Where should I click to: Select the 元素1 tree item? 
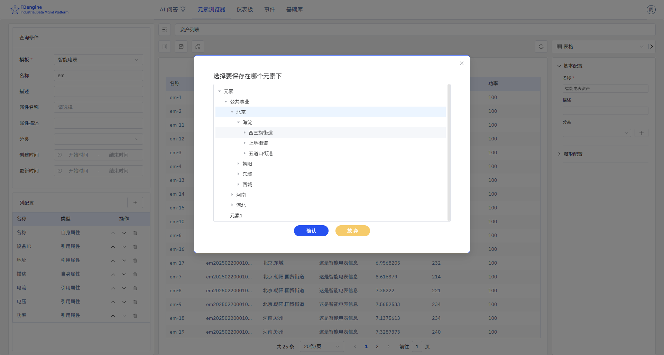(x=237, y=216)
